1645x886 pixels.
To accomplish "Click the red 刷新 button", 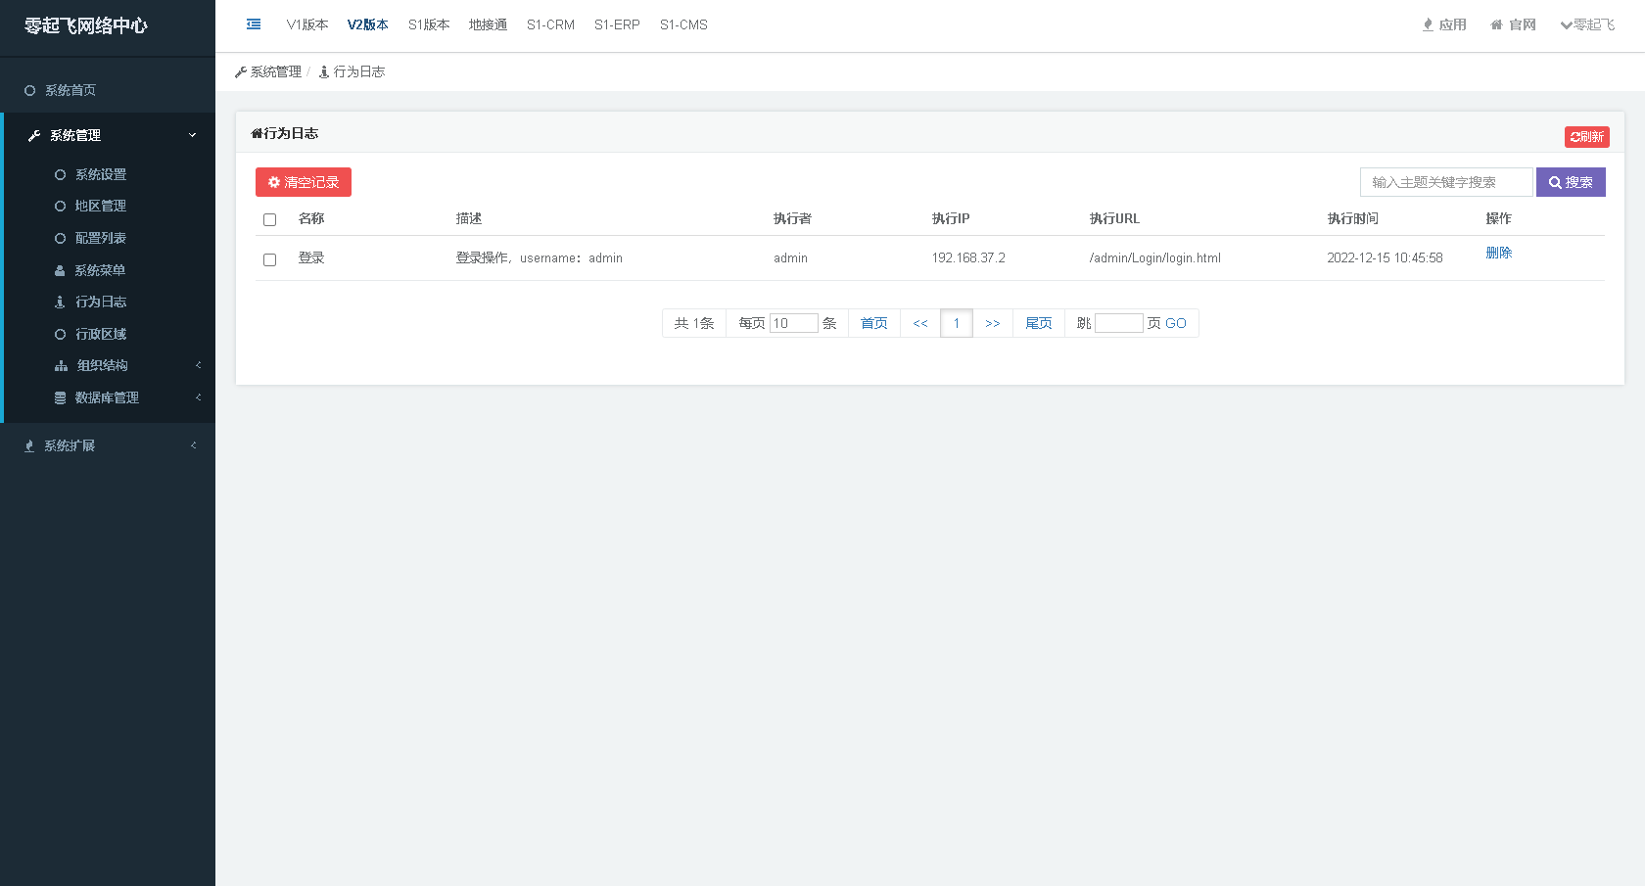I will point(1586,137).
